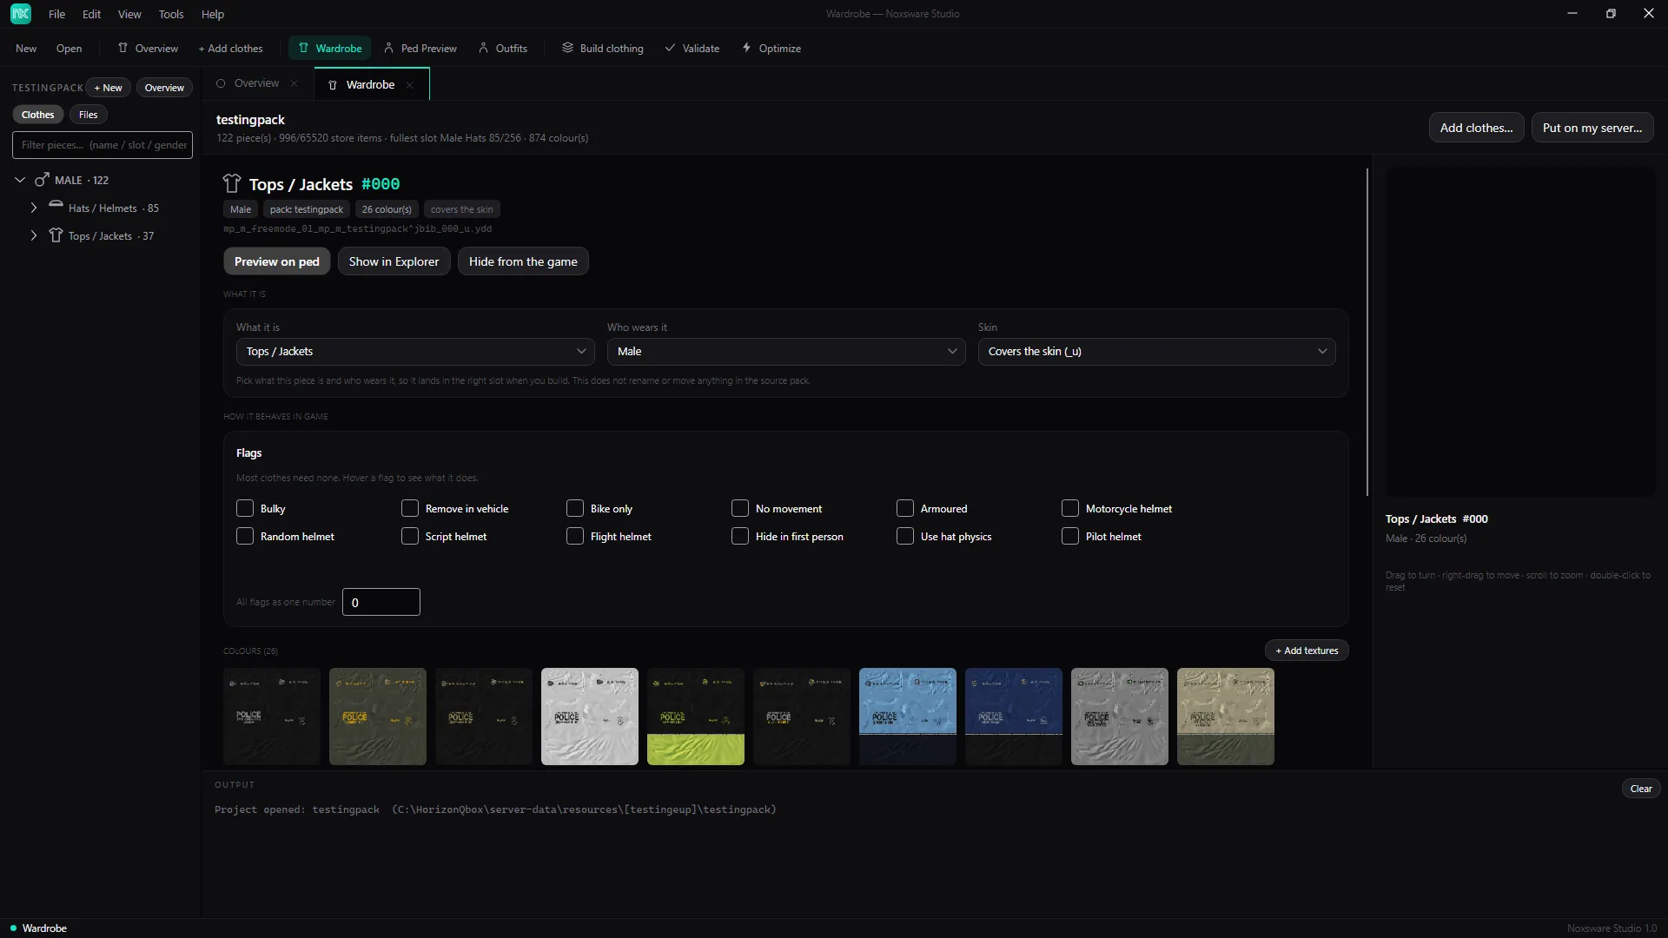Click the Noxsware Studio logo icon
The width and height of the screenshot is (1668, 938).
pyautogui.click(x=21, y=14)
